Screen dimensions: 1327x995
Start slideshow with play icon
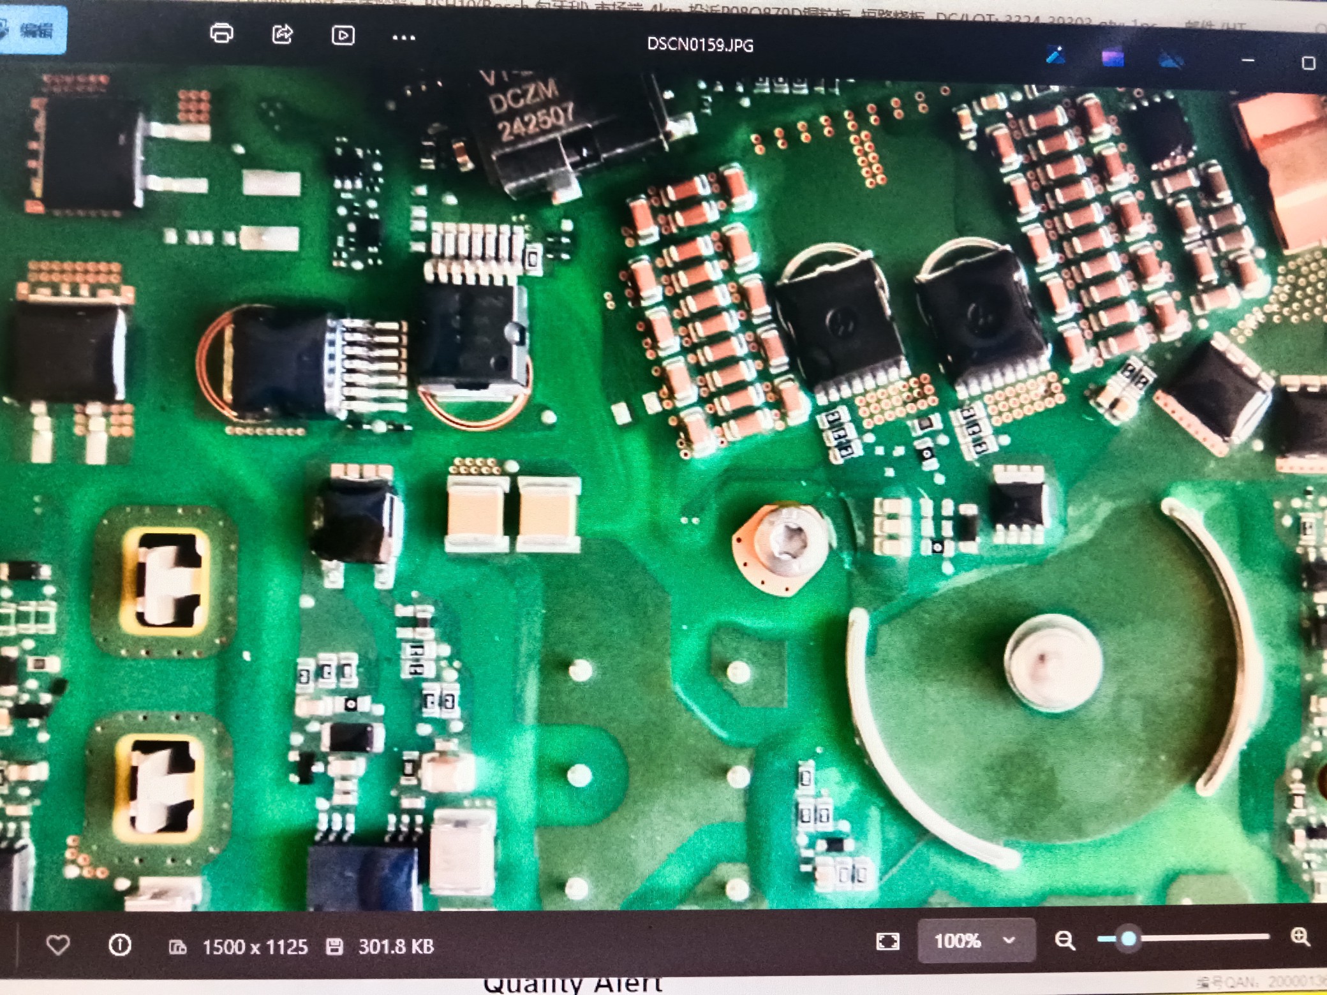tap(343, 35)
